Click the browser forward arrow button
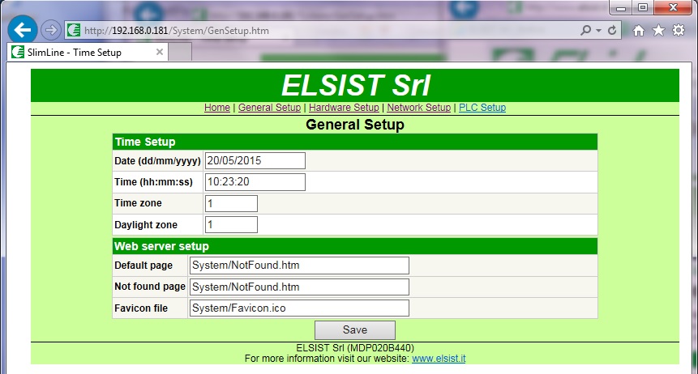The image size is (698, 374). (50, 30)
